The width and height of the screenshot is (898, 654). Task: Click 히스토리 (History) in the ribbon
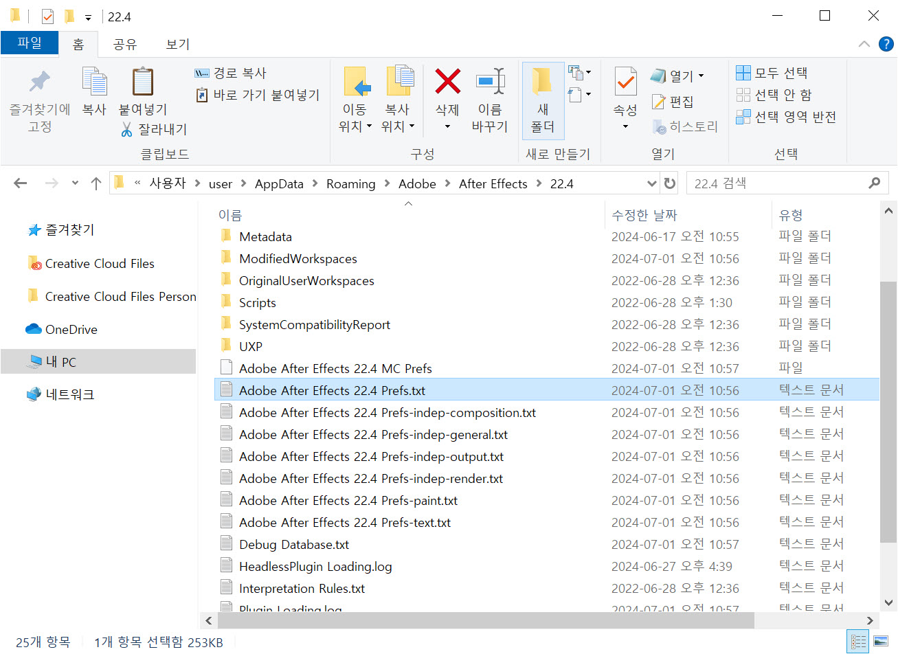[685, 126]
